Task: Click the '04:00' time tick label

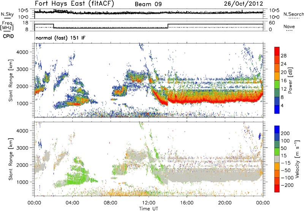Action: (72, 203)
